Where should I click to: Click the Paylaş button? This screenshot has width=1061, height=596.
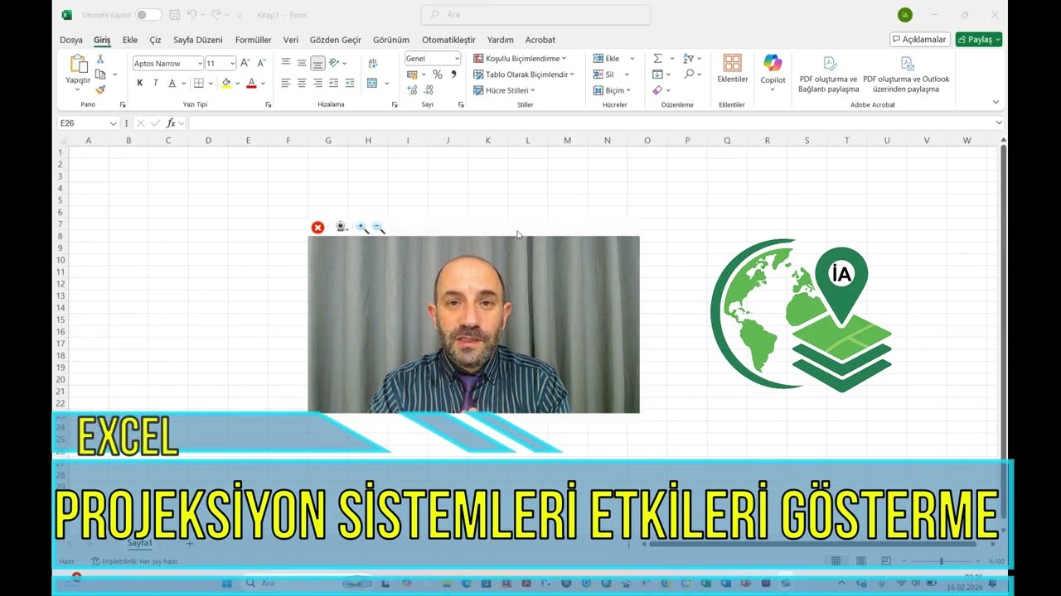click(979, 40)
